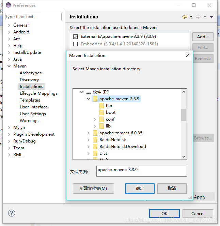
Task: Expand the Plug-in Development node
Action: tap(9, 134)
